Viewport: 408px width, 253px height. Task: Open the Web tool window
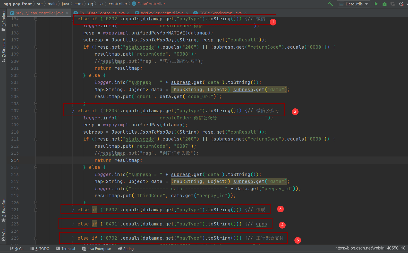tap(3, 235)
